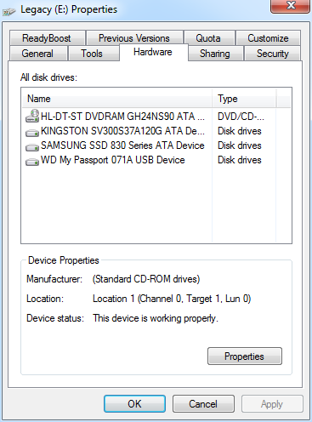
Task: Select the SAMSUNG SSD 830 Series ATA Device row
Action: coord(156,145)
